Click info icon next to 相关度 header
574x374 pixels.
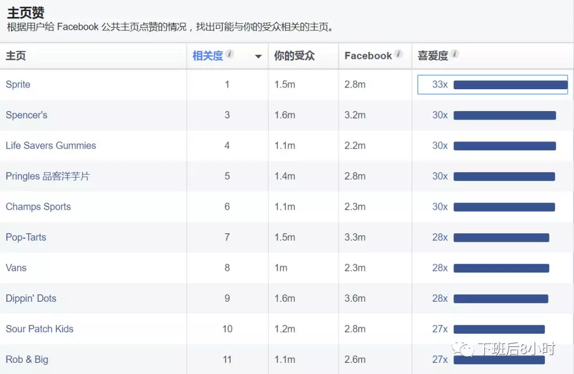coord(230,54)
